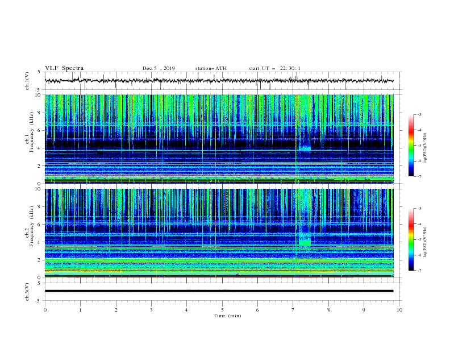Screen dimensions: 450x348
Task: Click the "-5" tick on ch.3(V) axis
Action: coord(39,301)
